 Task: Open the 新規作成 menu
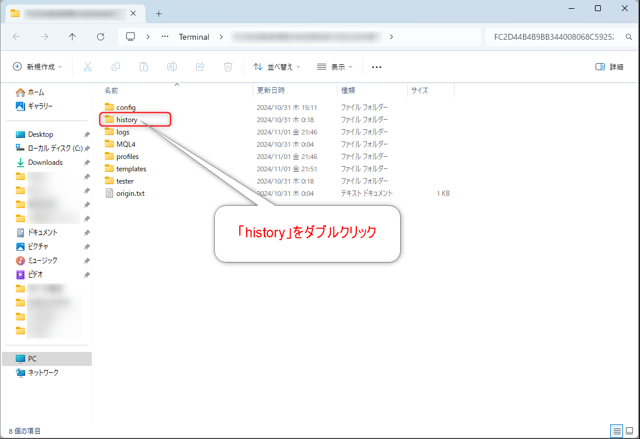[36, 66]
